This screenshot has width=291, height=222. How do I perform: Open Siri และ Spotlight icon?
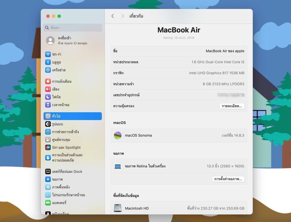tap(48, 147)
